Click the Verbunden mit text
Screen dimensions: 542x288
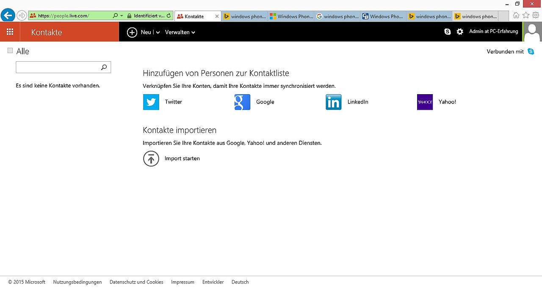[x=505, y=52]
